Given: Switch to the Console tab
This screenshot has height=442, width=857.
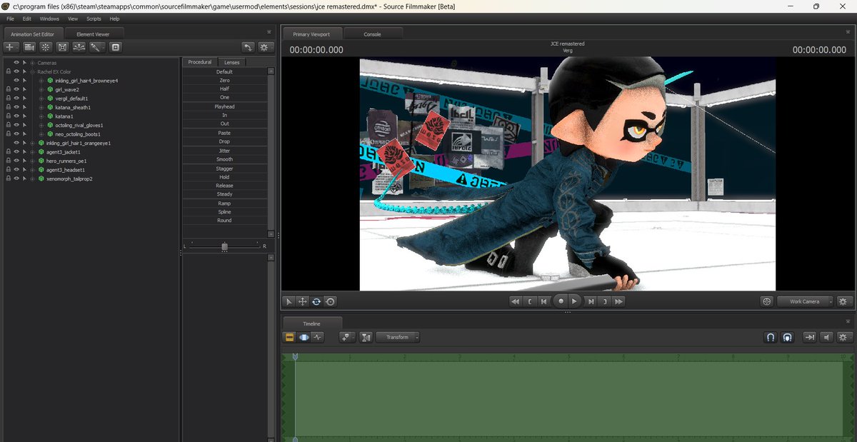Looking at the screenshot, I should pyautogui.click(x=373, y=34).
